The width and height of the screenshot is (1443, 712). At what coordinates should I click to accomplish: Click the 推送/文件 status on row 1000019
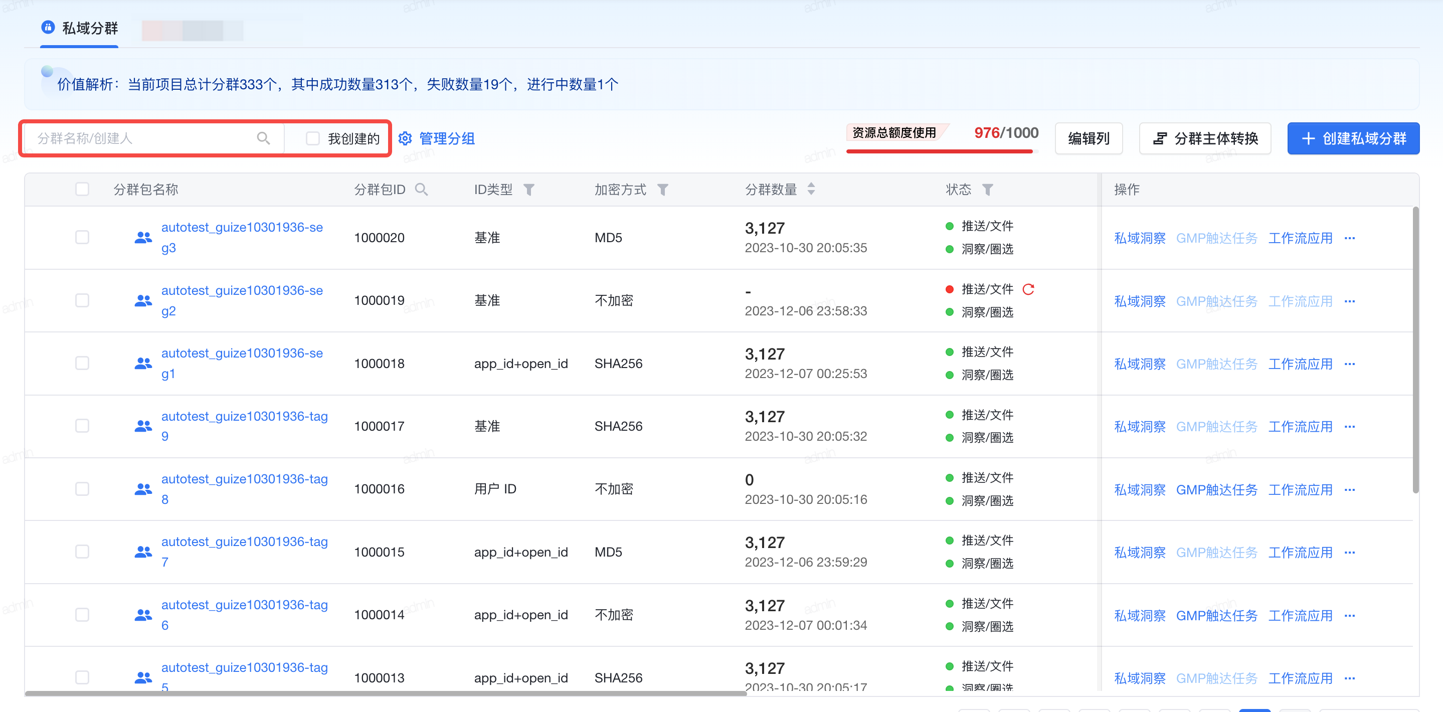(987, 289)
